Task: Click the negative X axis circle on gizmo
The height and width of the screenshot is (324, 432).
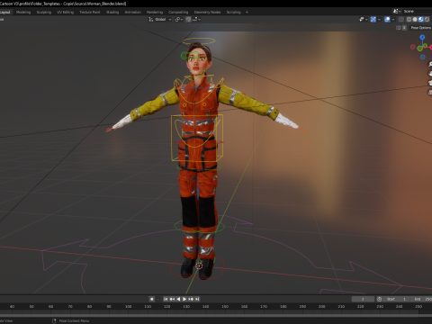Action: [413, 47]
